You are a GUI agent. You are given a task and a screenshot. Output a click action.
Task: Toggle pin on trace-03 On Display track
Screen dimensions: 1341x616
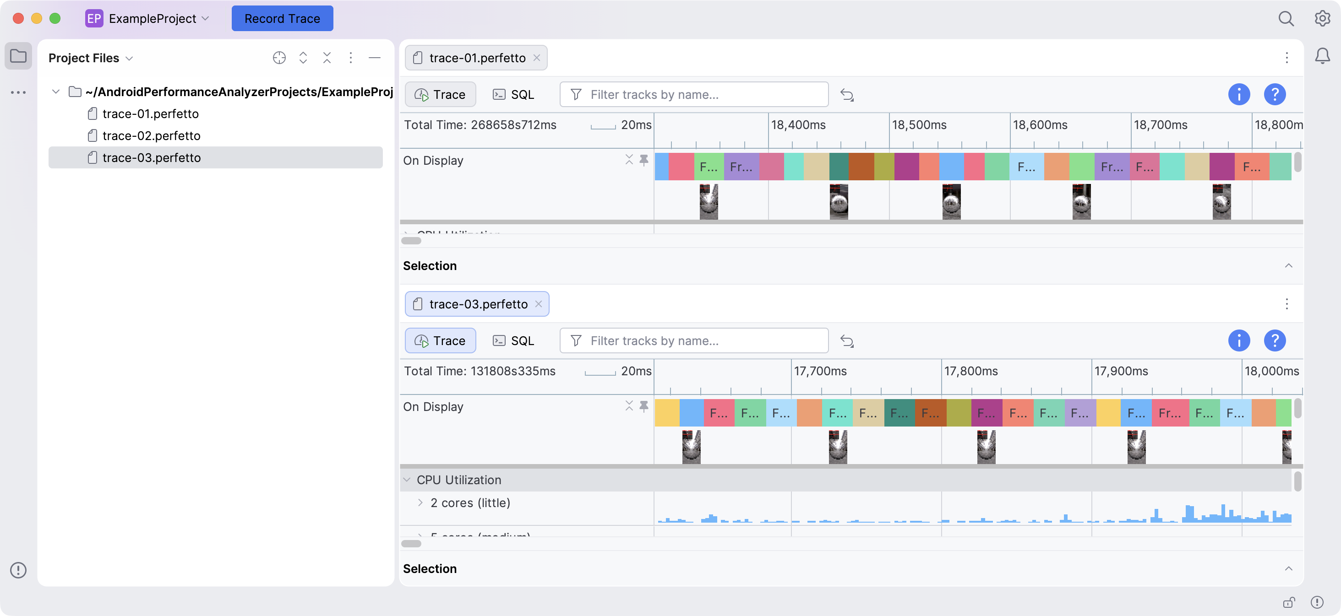[644, 406]
